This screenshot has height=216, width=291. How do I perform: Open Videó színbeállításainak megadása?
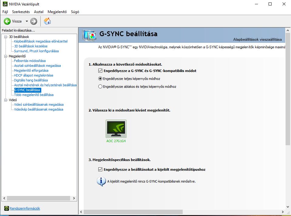tap(39, 105)
